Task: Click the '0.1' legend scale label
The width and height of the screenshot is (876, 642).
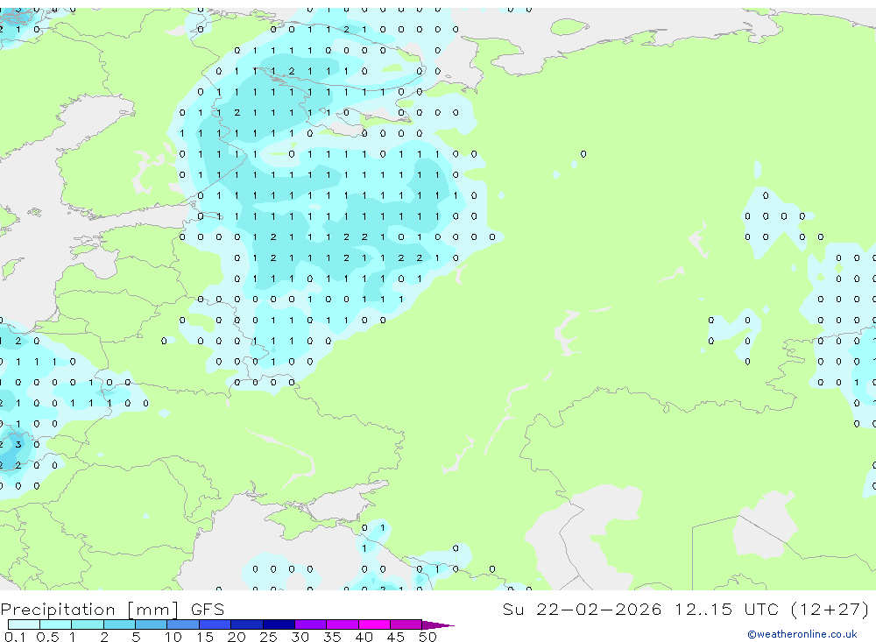Action: [x=15, y=637]
